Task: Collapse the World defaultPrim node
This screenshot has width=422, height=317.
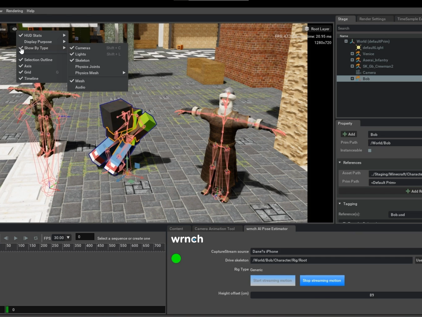Action: point(346,41)
